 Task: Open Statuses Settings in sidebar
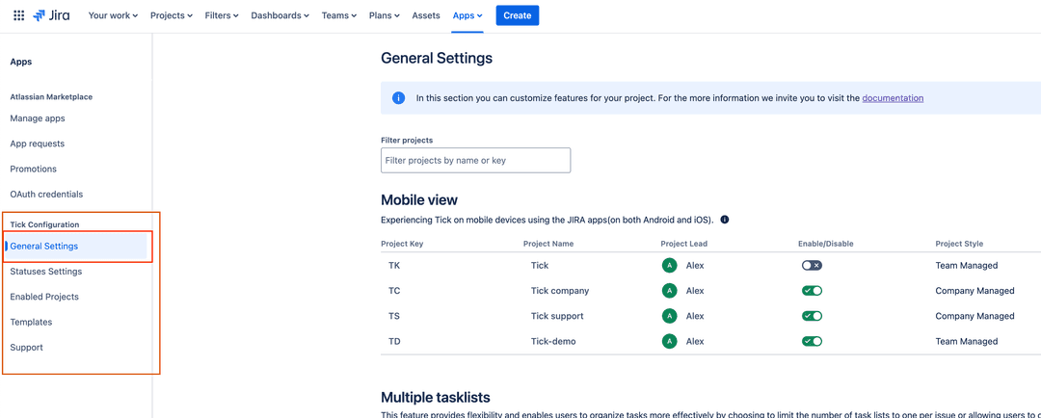(x=46, y=272)
